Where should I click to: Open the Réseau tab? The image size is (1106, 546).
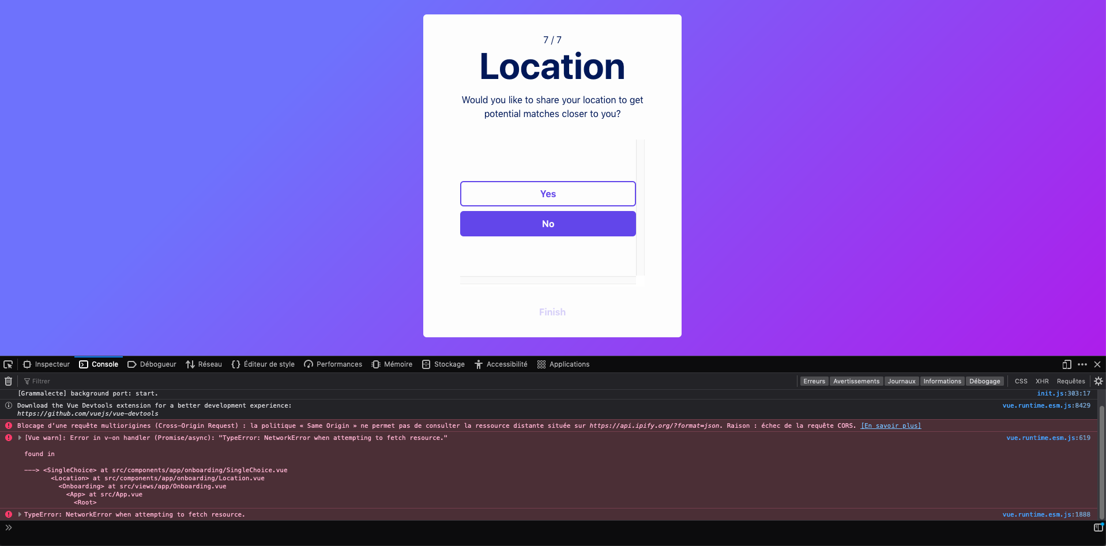coord(204,364)
